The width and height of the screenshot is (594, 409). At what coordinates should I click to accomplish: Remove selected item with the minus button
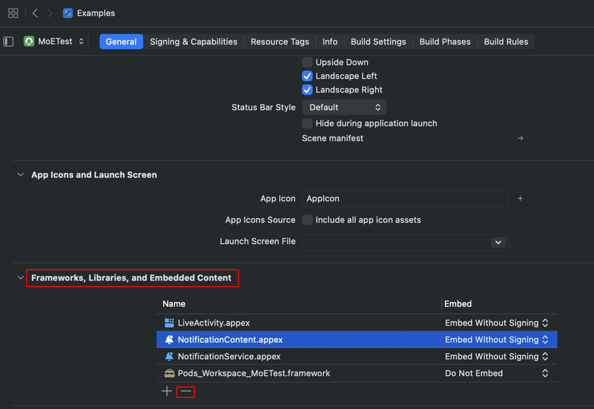[x=186, y=392]
